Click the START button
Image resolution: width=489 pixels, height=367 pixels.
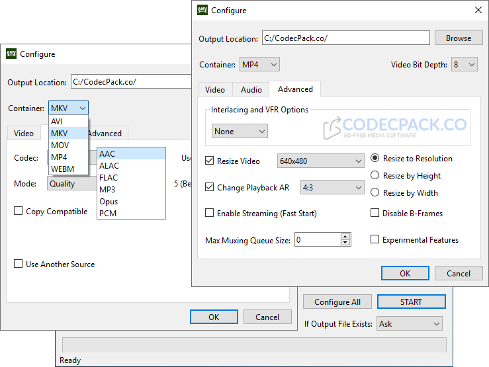(412, 302)
